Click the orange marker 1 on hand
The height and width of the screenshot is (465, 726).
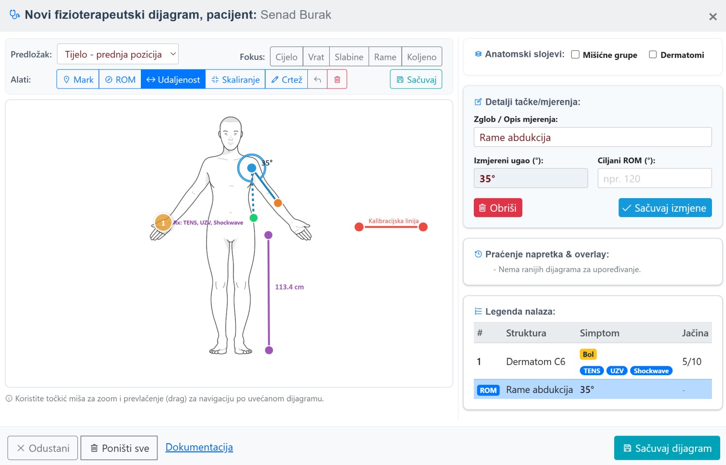163,223
